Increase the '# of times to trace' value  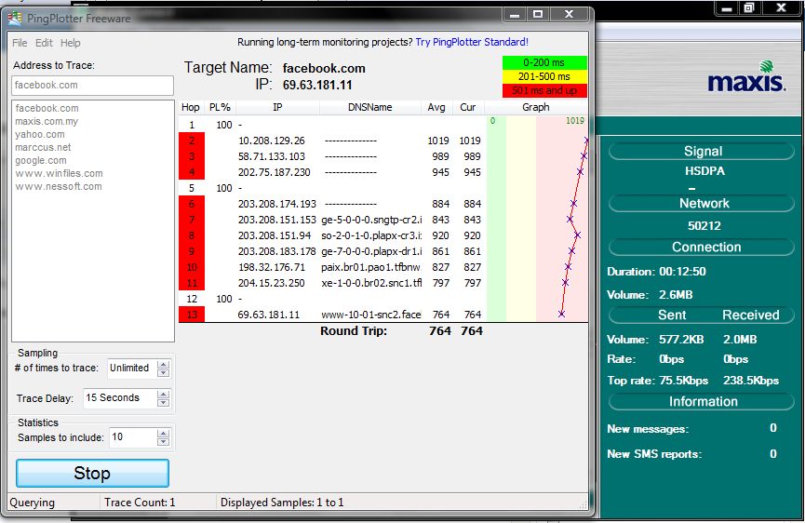163,365
